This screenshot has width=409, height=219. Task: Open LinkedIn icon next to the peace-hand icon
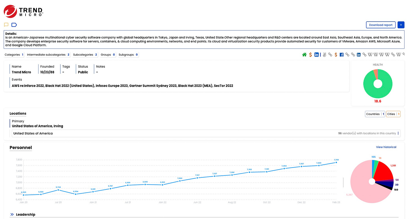317,55
